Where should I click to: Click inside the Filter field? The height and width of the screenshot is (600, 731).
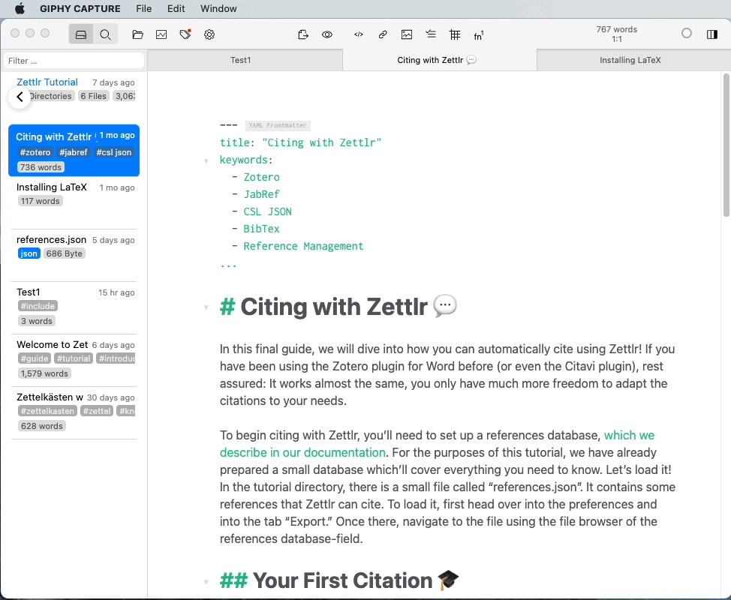click(73, 59)
